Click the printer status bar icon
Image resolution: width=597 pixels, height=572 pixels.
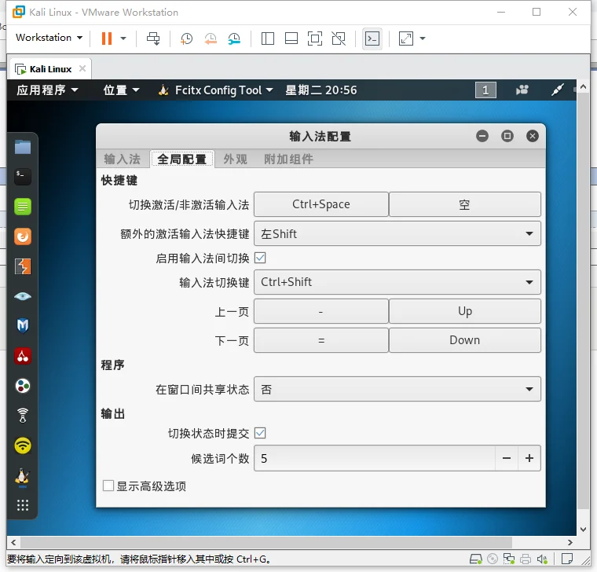pos(526,559)
